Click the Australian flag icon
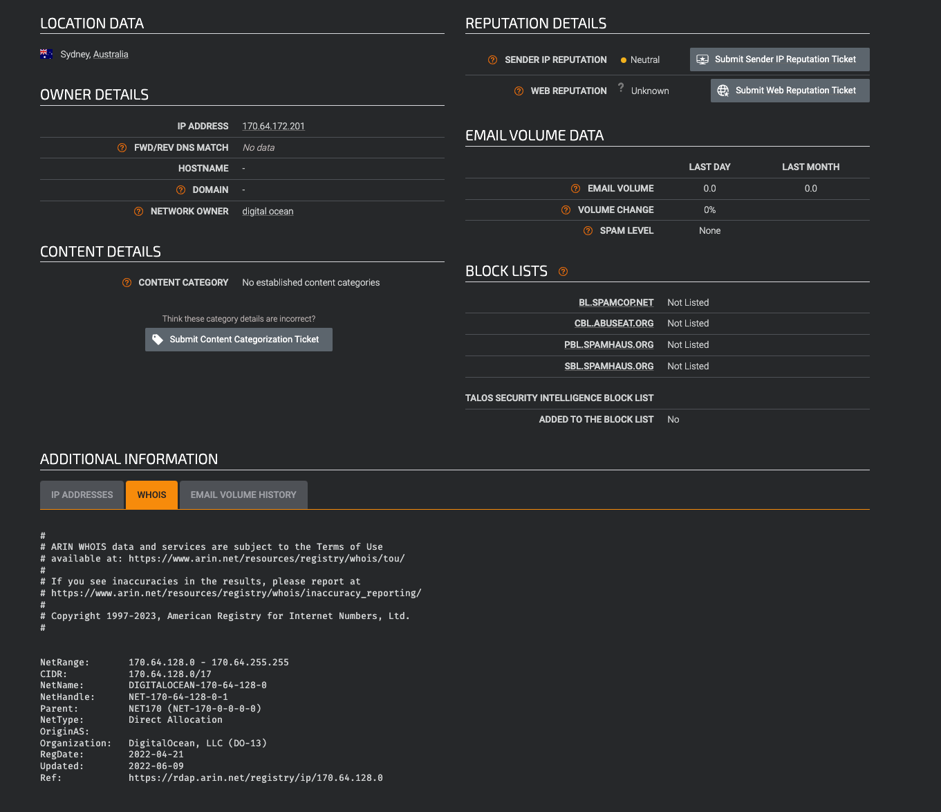941x812 pixels. pyautogui.click(x=46, y=54)
